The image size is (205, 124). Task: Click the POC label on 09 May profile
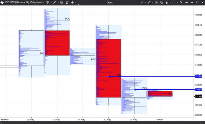pos(42,53)
